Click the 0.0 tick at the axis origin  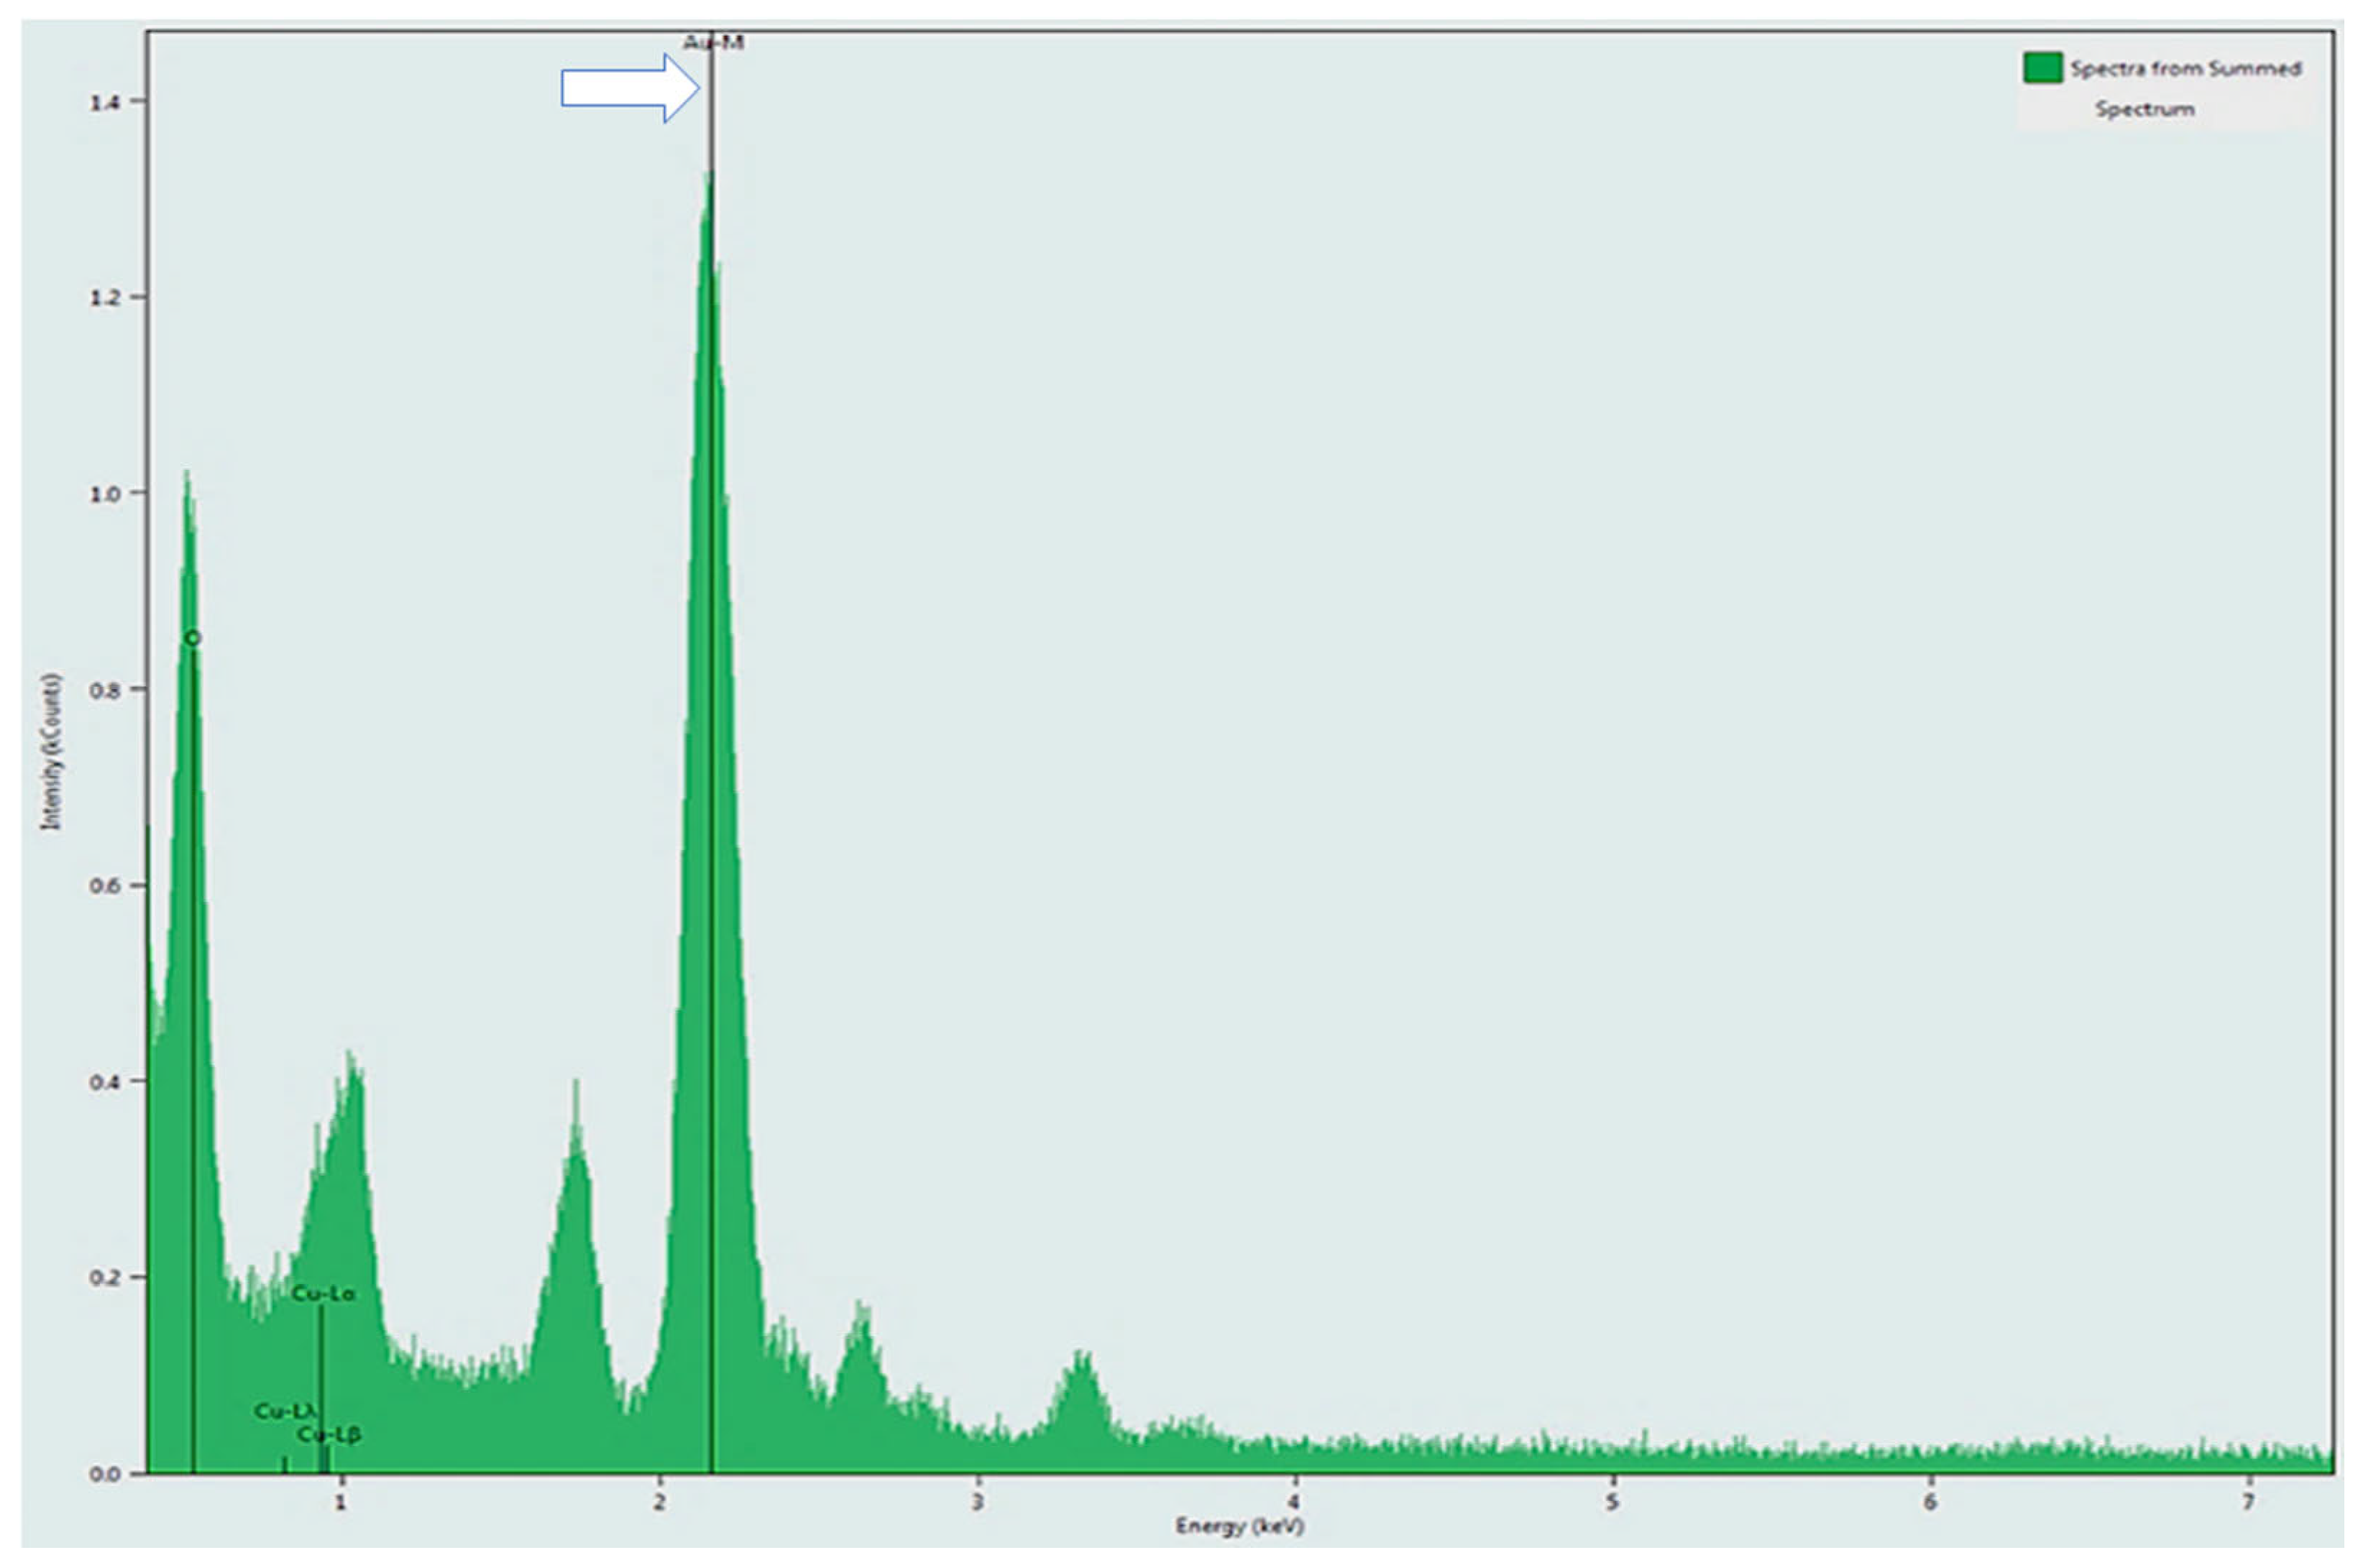pyautogui.click(x=104, y=1474)
